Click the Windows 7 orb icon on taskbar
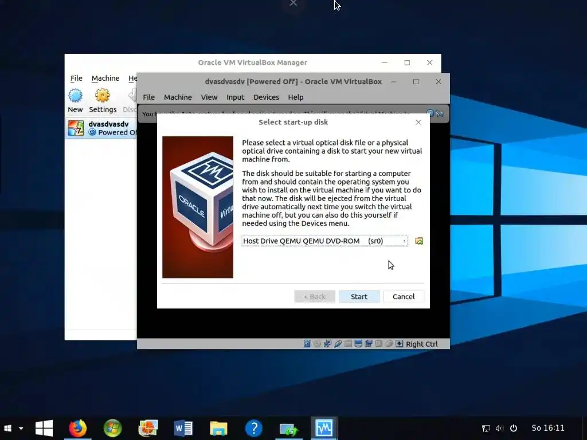Screen dimensions: 587x440 113,428
